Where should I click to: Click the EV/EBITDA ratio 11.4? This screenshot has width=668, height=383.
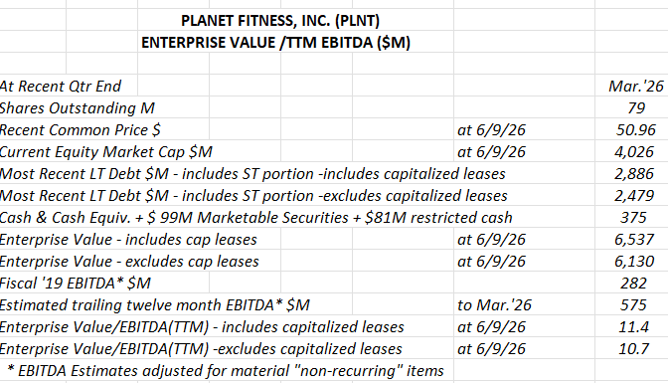pyautogui.click(x=633, y=326)
